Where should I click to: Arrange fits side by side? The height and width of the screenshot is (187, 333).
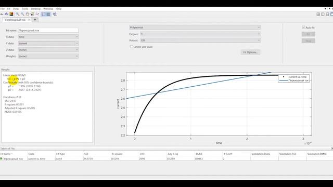point(323,14)
